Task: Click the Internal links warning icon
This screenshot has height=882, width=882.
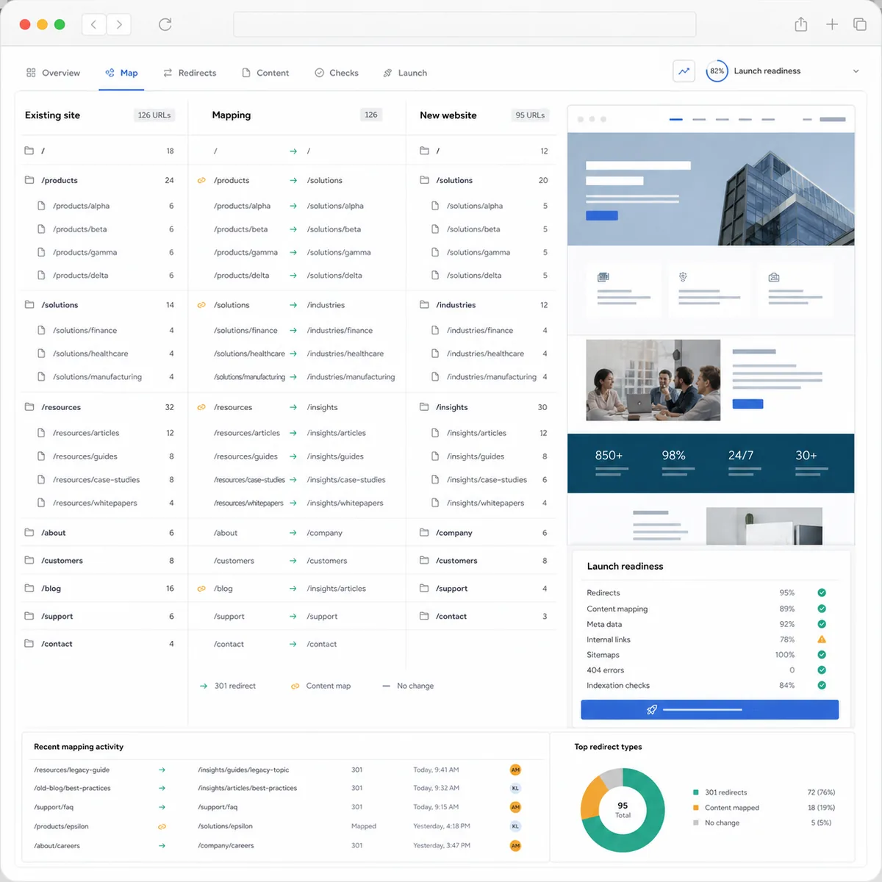Action: [x=822, y=639]
